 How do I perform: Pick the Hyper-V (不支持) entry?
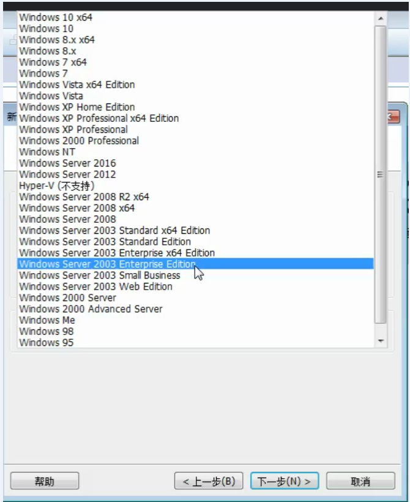coord(195,185)
